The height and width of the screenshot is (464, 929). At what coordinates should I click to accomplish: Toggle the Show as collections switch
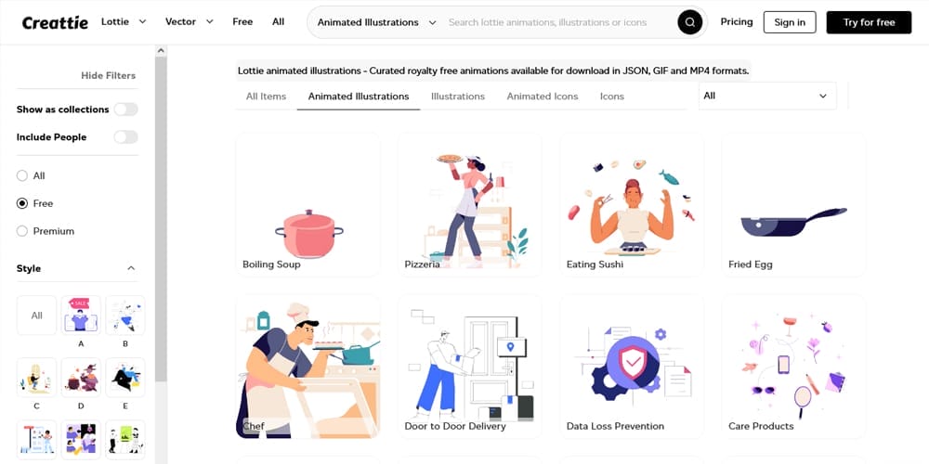coord(125,110)
